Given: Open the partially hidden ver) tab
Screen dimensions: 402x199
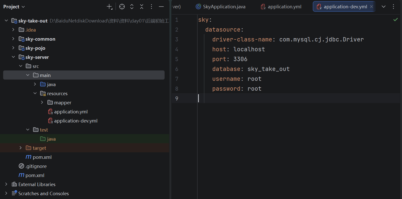Looking at the screenshot, I should click(x=177, y=7).
